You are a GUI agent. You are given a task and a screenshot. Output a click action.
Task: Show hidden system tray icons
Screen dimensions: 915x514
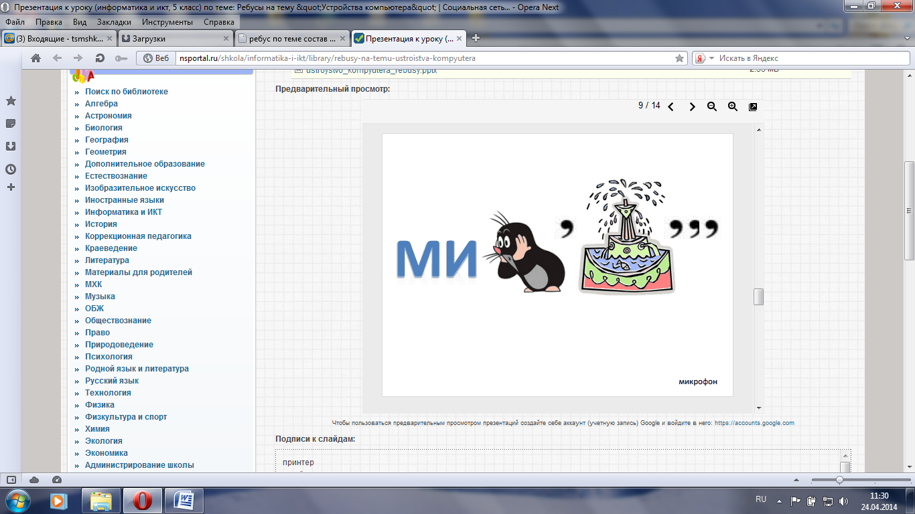pyautogui.click(x=779, y=501)
